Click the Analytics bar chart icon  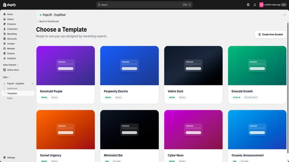point(4,58)
